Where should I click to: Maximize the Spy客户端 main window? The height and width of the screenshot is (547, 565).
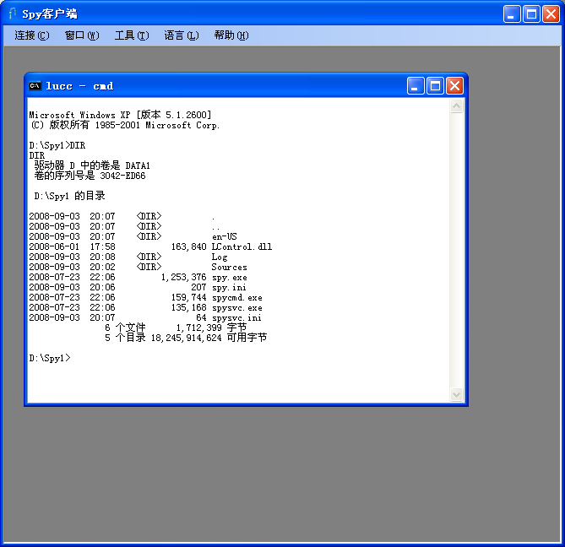531,14
